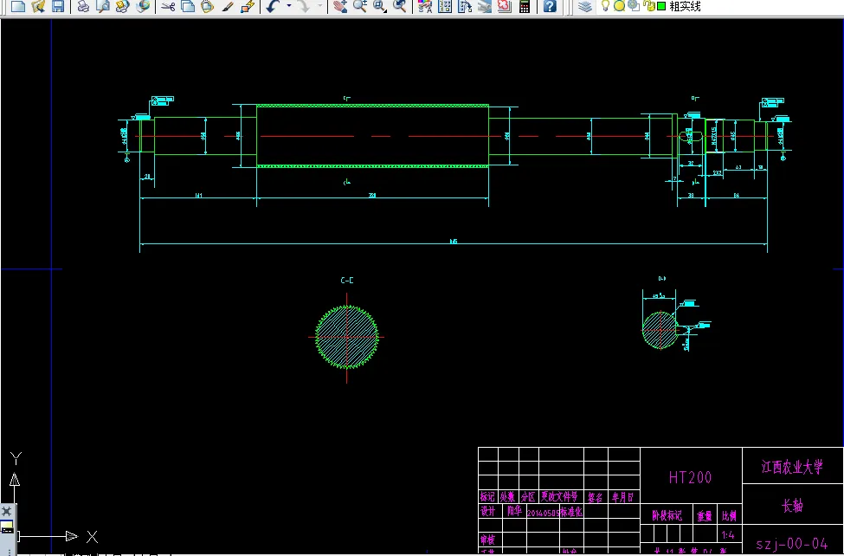Toggle the layer freeze sun icon
Viewport: 844px width, 556px height.
tap(620, 6)
